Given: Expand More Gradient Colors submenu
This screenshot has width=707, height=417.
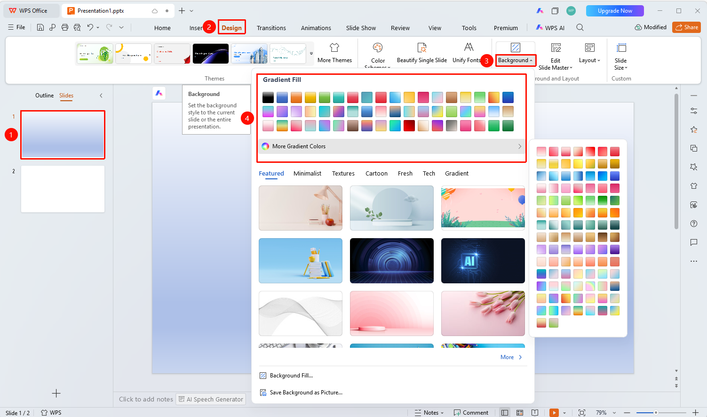Looking at the screenshot, I should click(x=392, y=146).
